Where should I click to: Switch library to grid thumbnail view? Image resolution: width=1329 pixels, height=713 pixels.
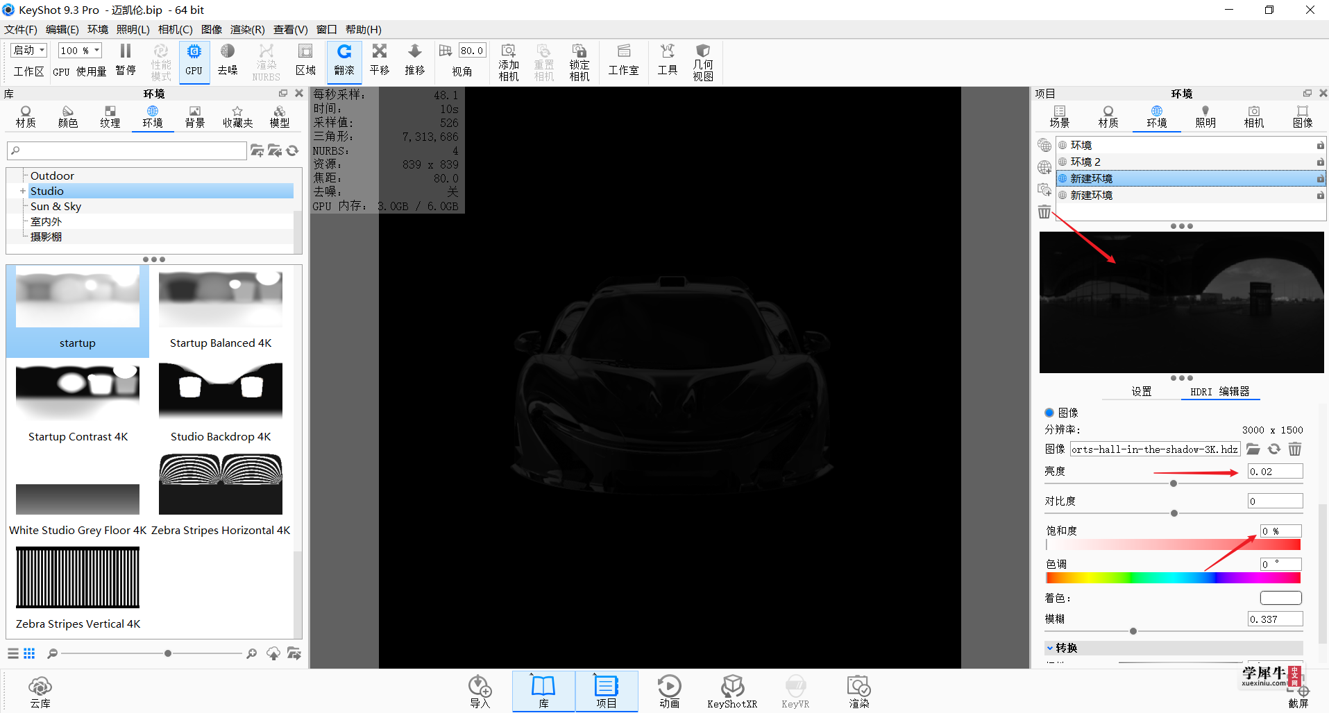tap(29, 653)
